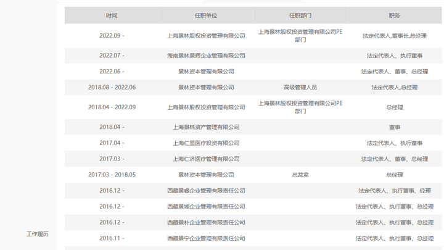Select the 法定代表人,总经理 position cell
The image size is (444, 250).
point(395,87)
